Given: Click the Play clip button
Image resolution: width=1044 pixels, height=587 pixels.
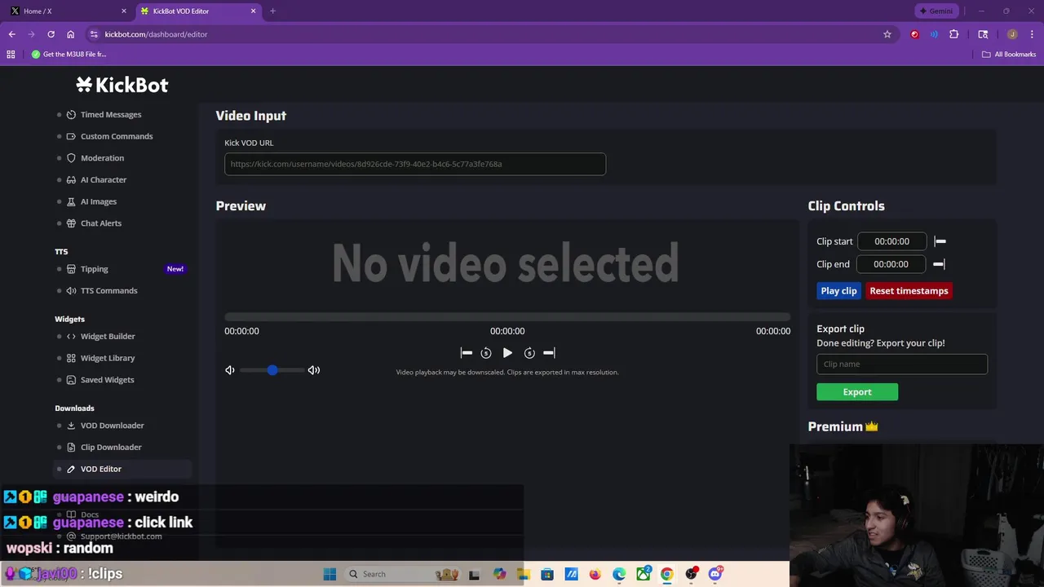Looking at the screenshot, I should point(838,291).
